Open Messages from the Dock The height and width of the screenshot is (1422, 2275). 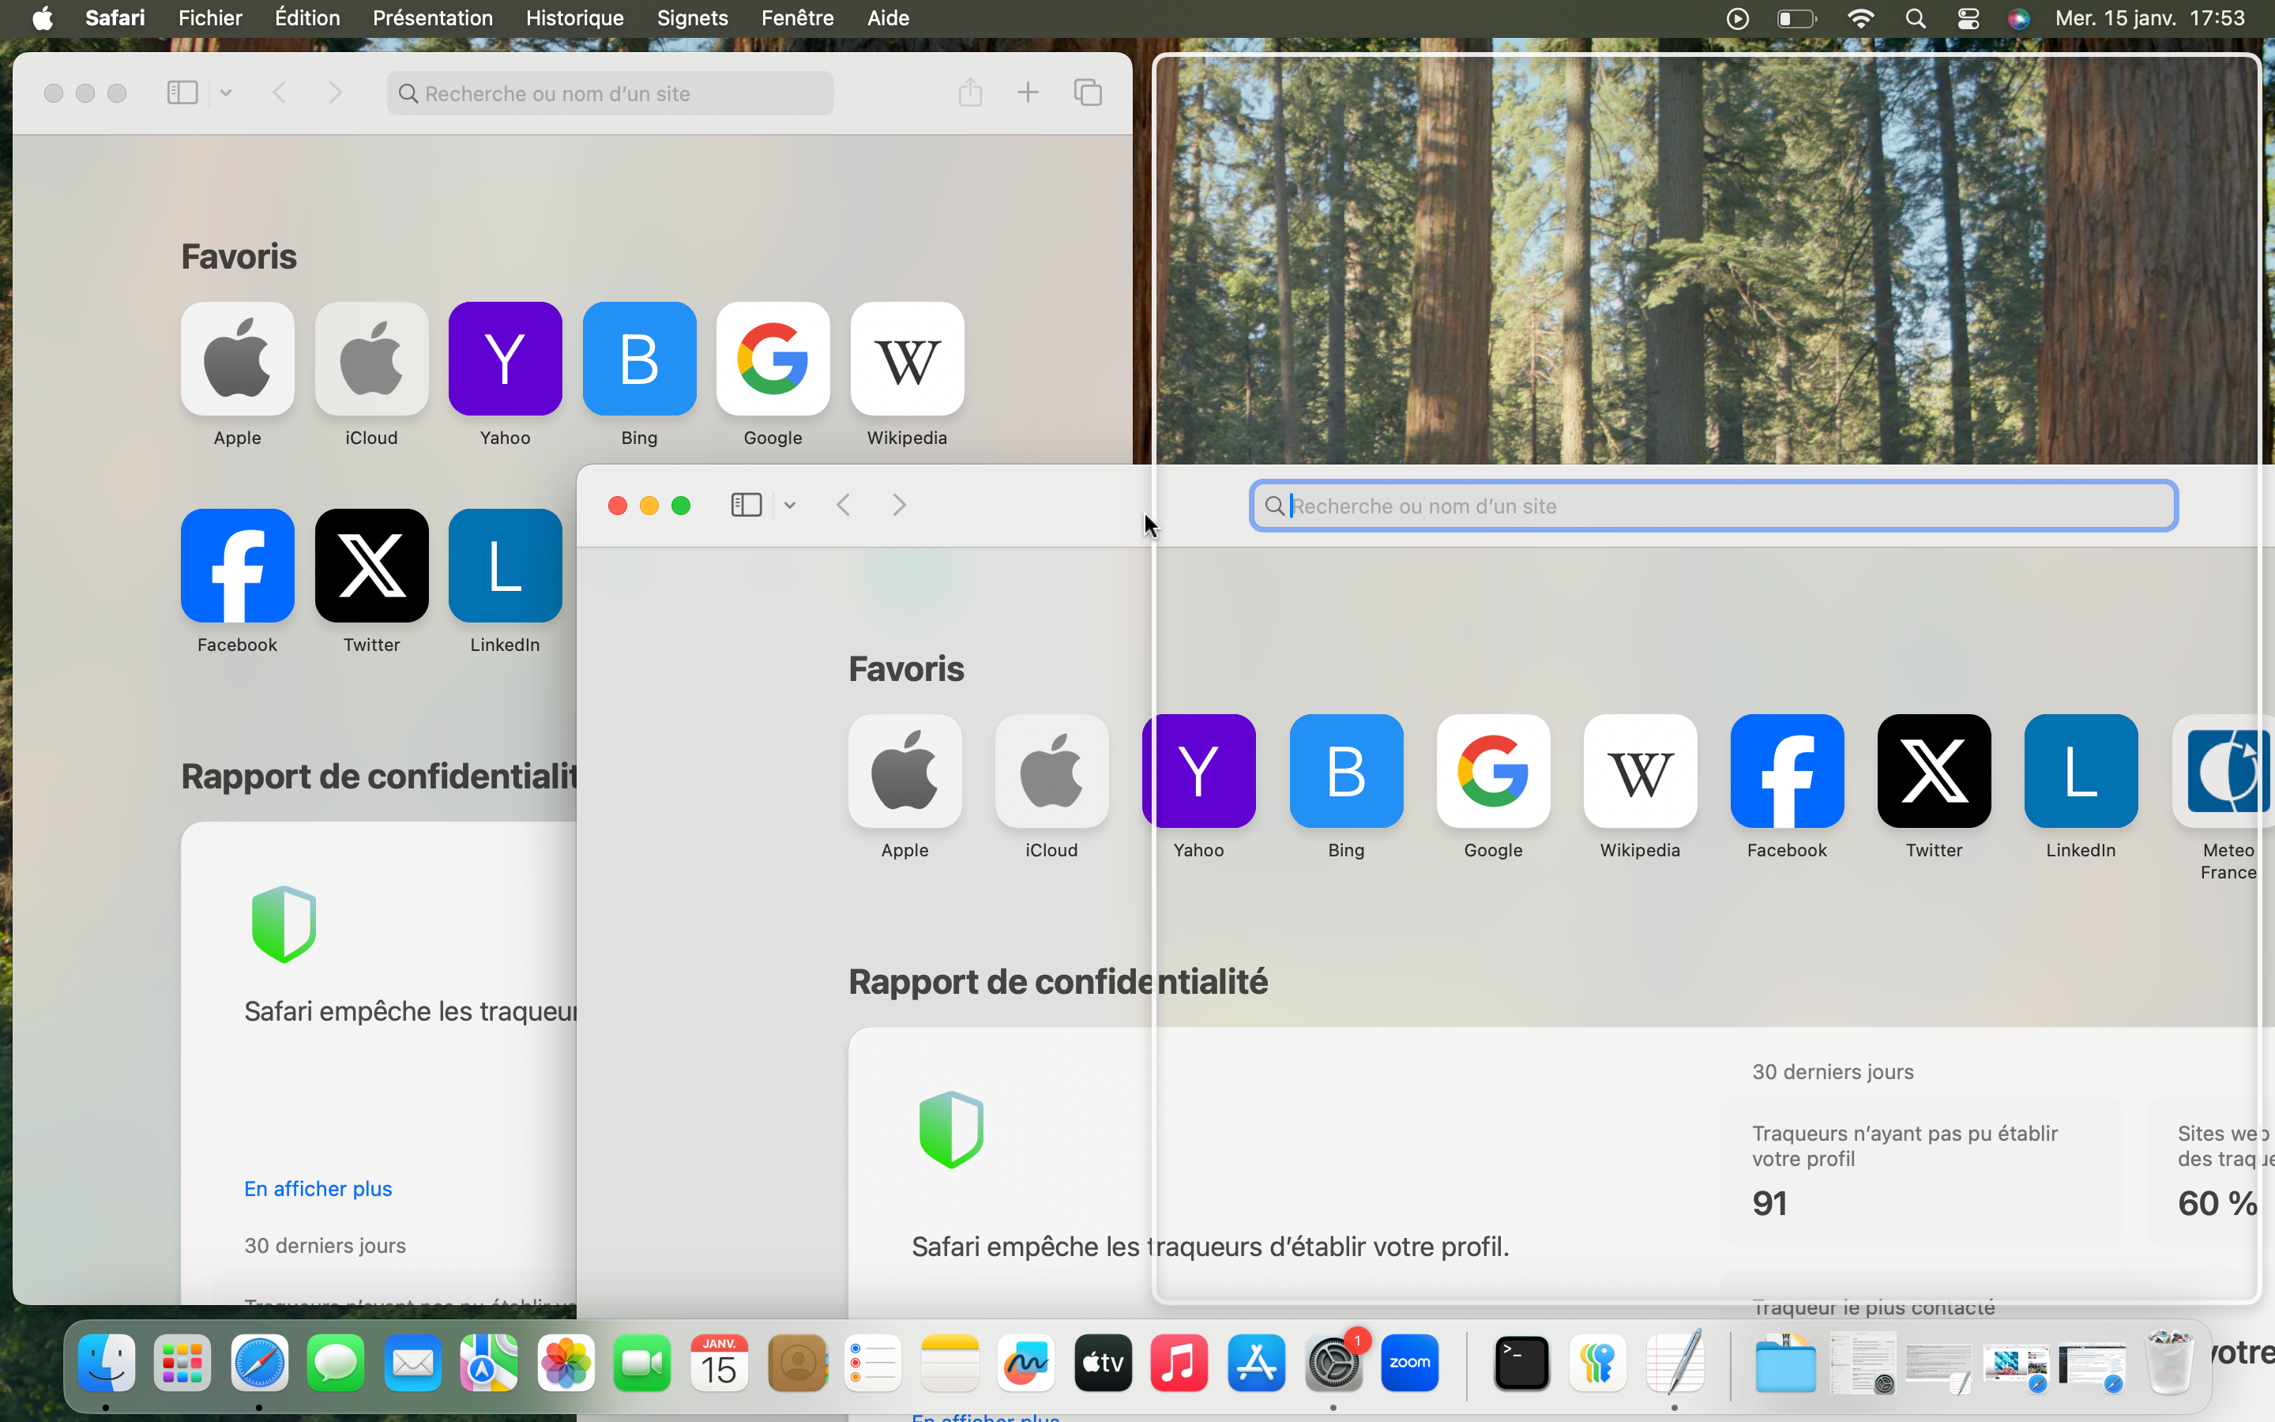pyautogui.click(x=336, y=1363)
